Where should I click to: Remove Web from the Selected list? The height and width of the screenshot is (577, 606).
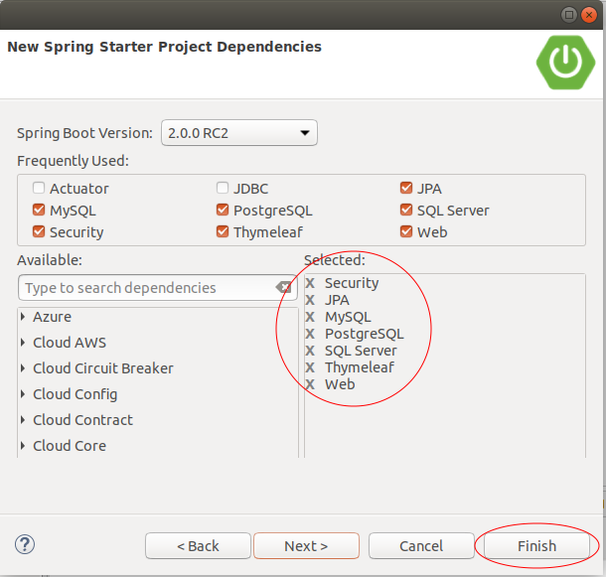tap(310, 384)
